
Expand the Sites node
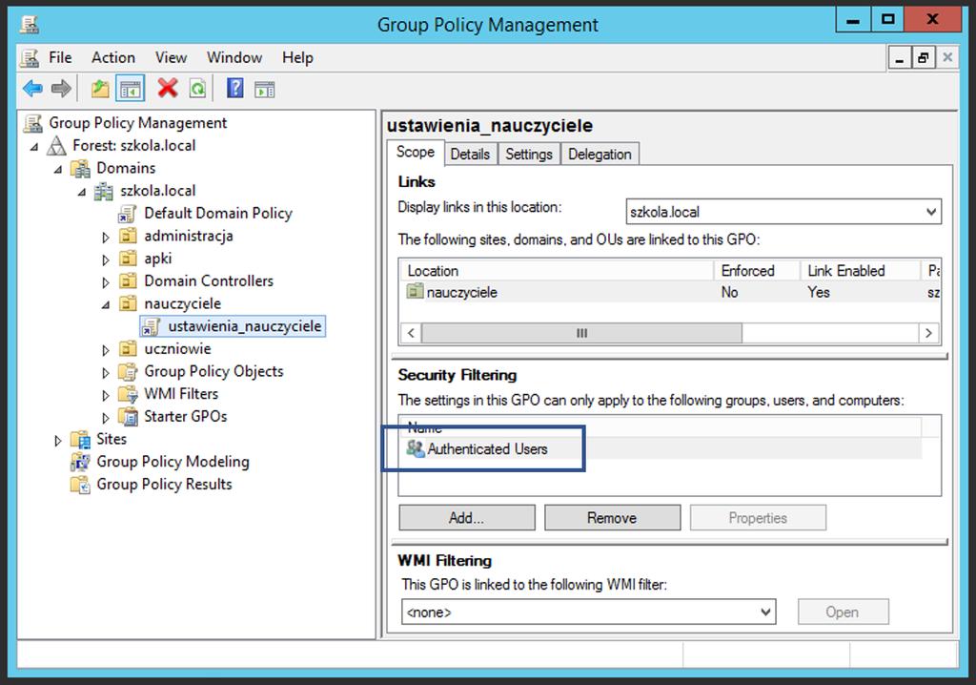click(x=58, y=440)
